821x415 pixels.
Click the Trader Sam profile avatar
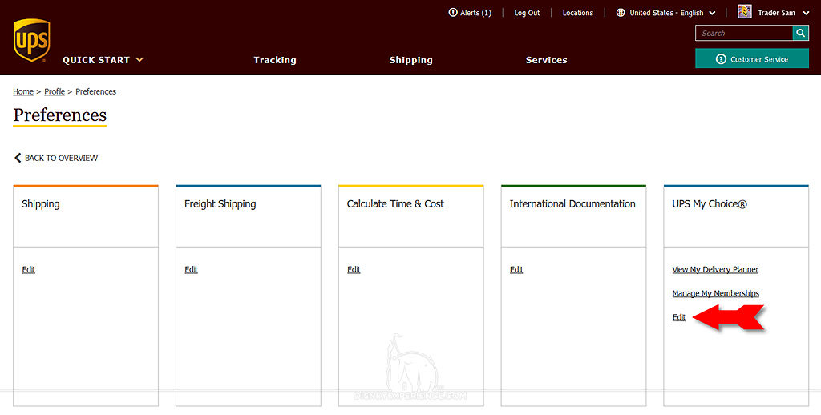pyautogui.click(x=745, y=11)
